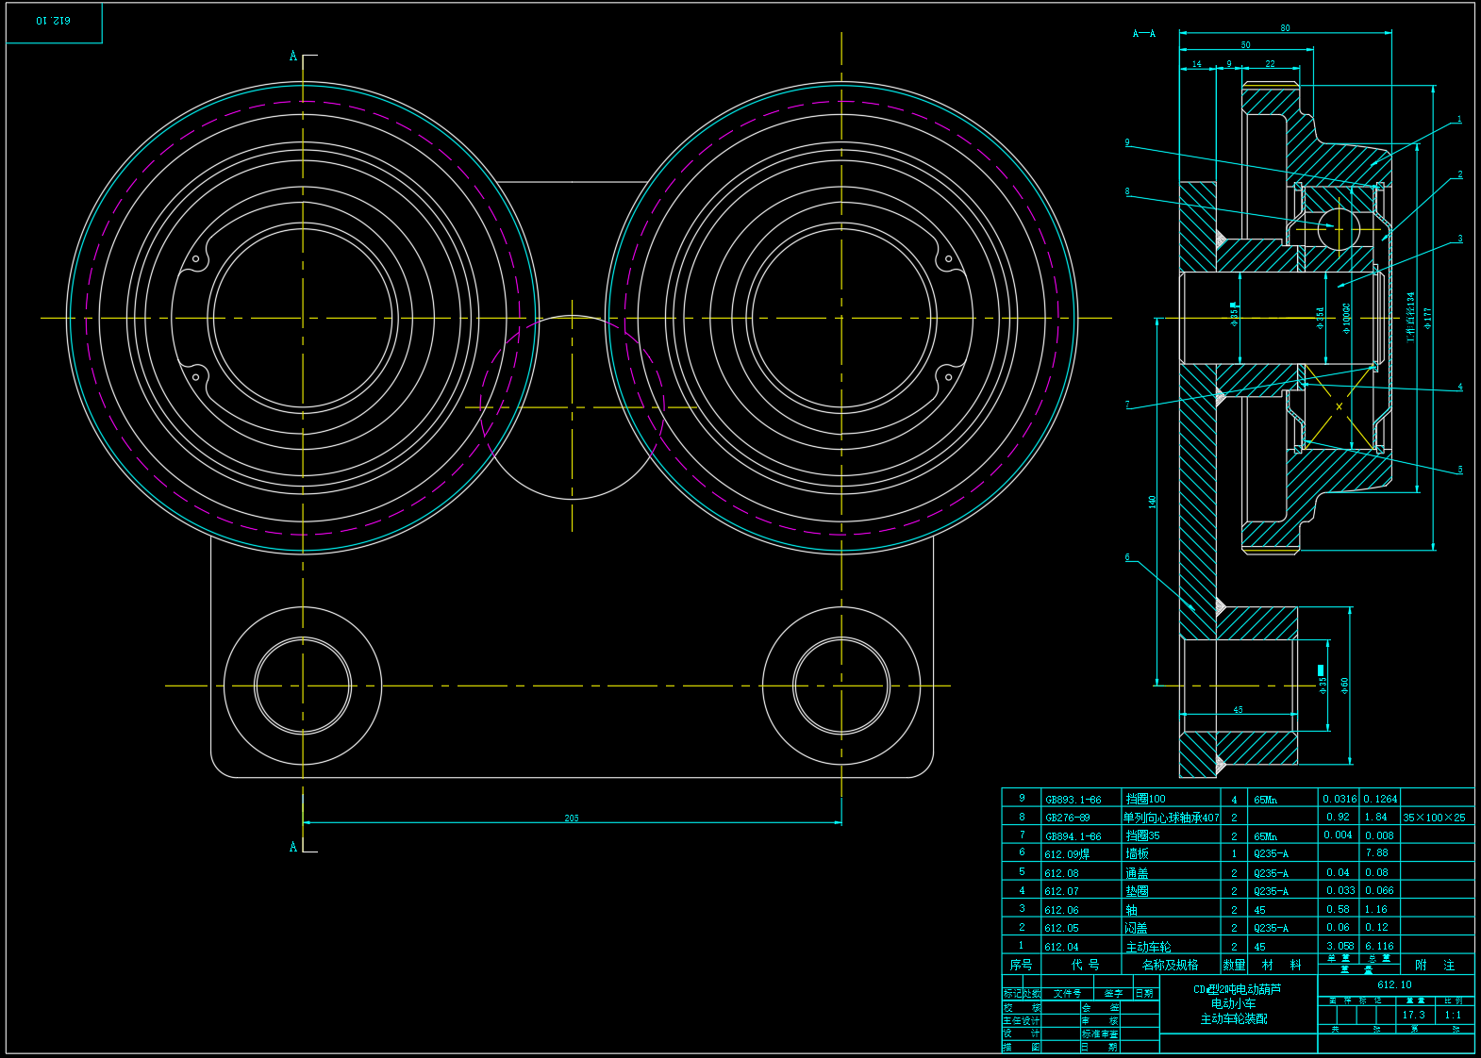Select the 17.3 weight value in title block
This screenshot has width=1481, height=1058.
[x=1413, y=1016]
